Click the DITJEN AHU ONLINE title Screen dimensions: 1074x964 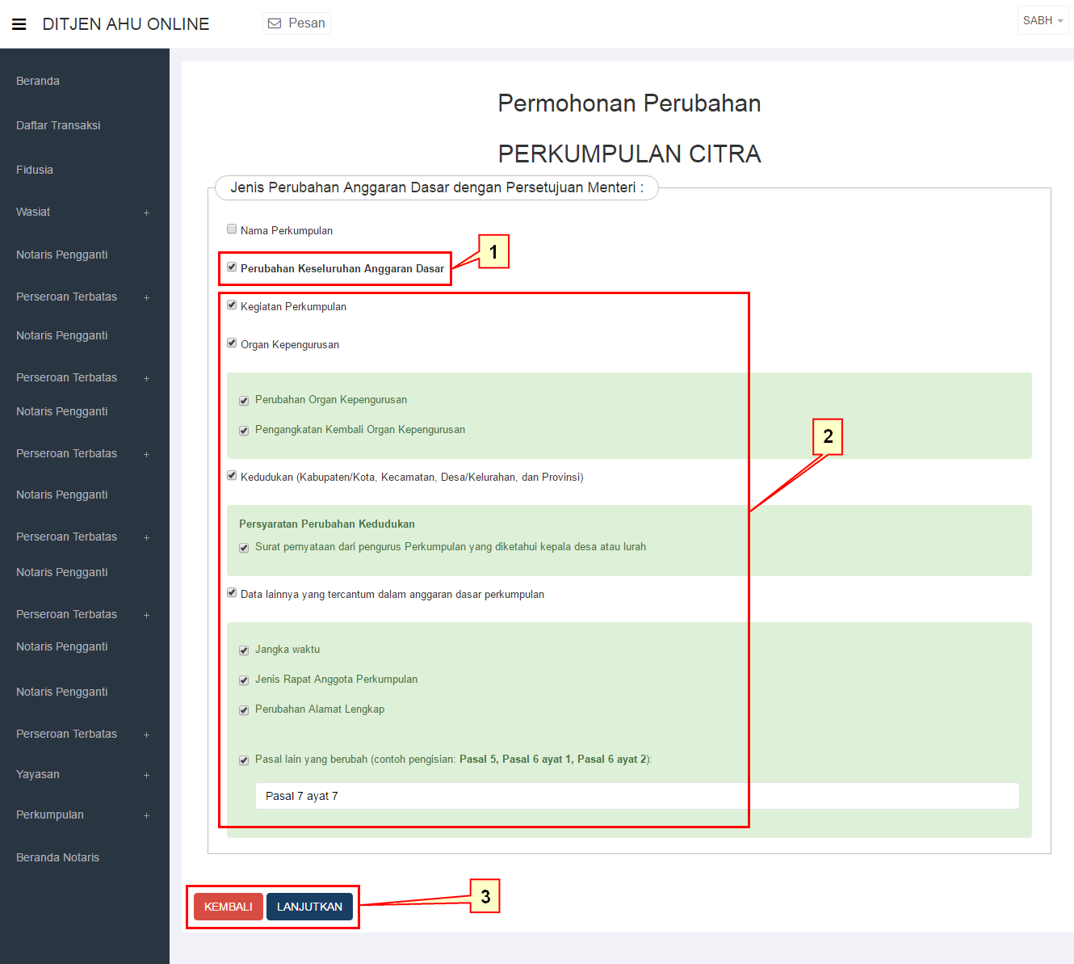[x=126, y=24]
